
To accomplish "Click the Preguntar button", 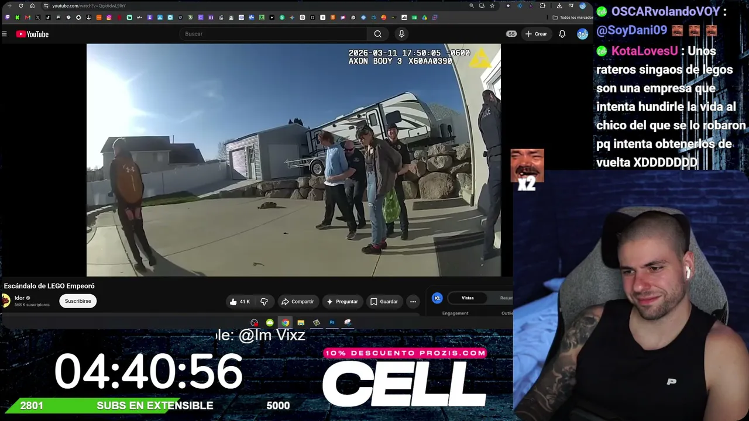I will coord(342,302).
